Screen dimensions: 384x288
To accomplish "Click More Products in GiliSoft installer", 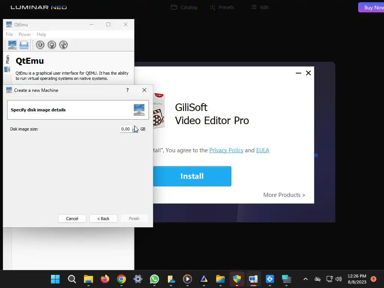I will (284, 195).
